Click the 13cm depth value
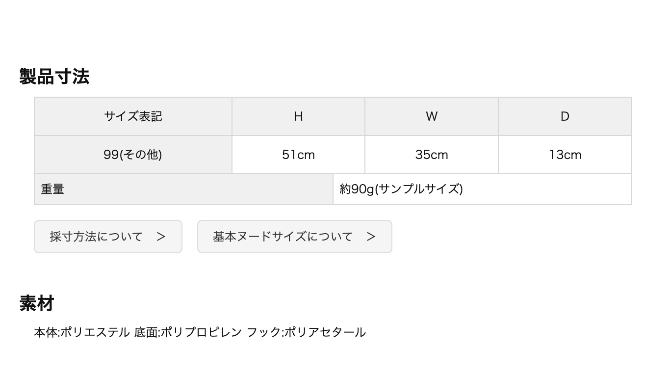670x375 pixels. tap(565, 155)
